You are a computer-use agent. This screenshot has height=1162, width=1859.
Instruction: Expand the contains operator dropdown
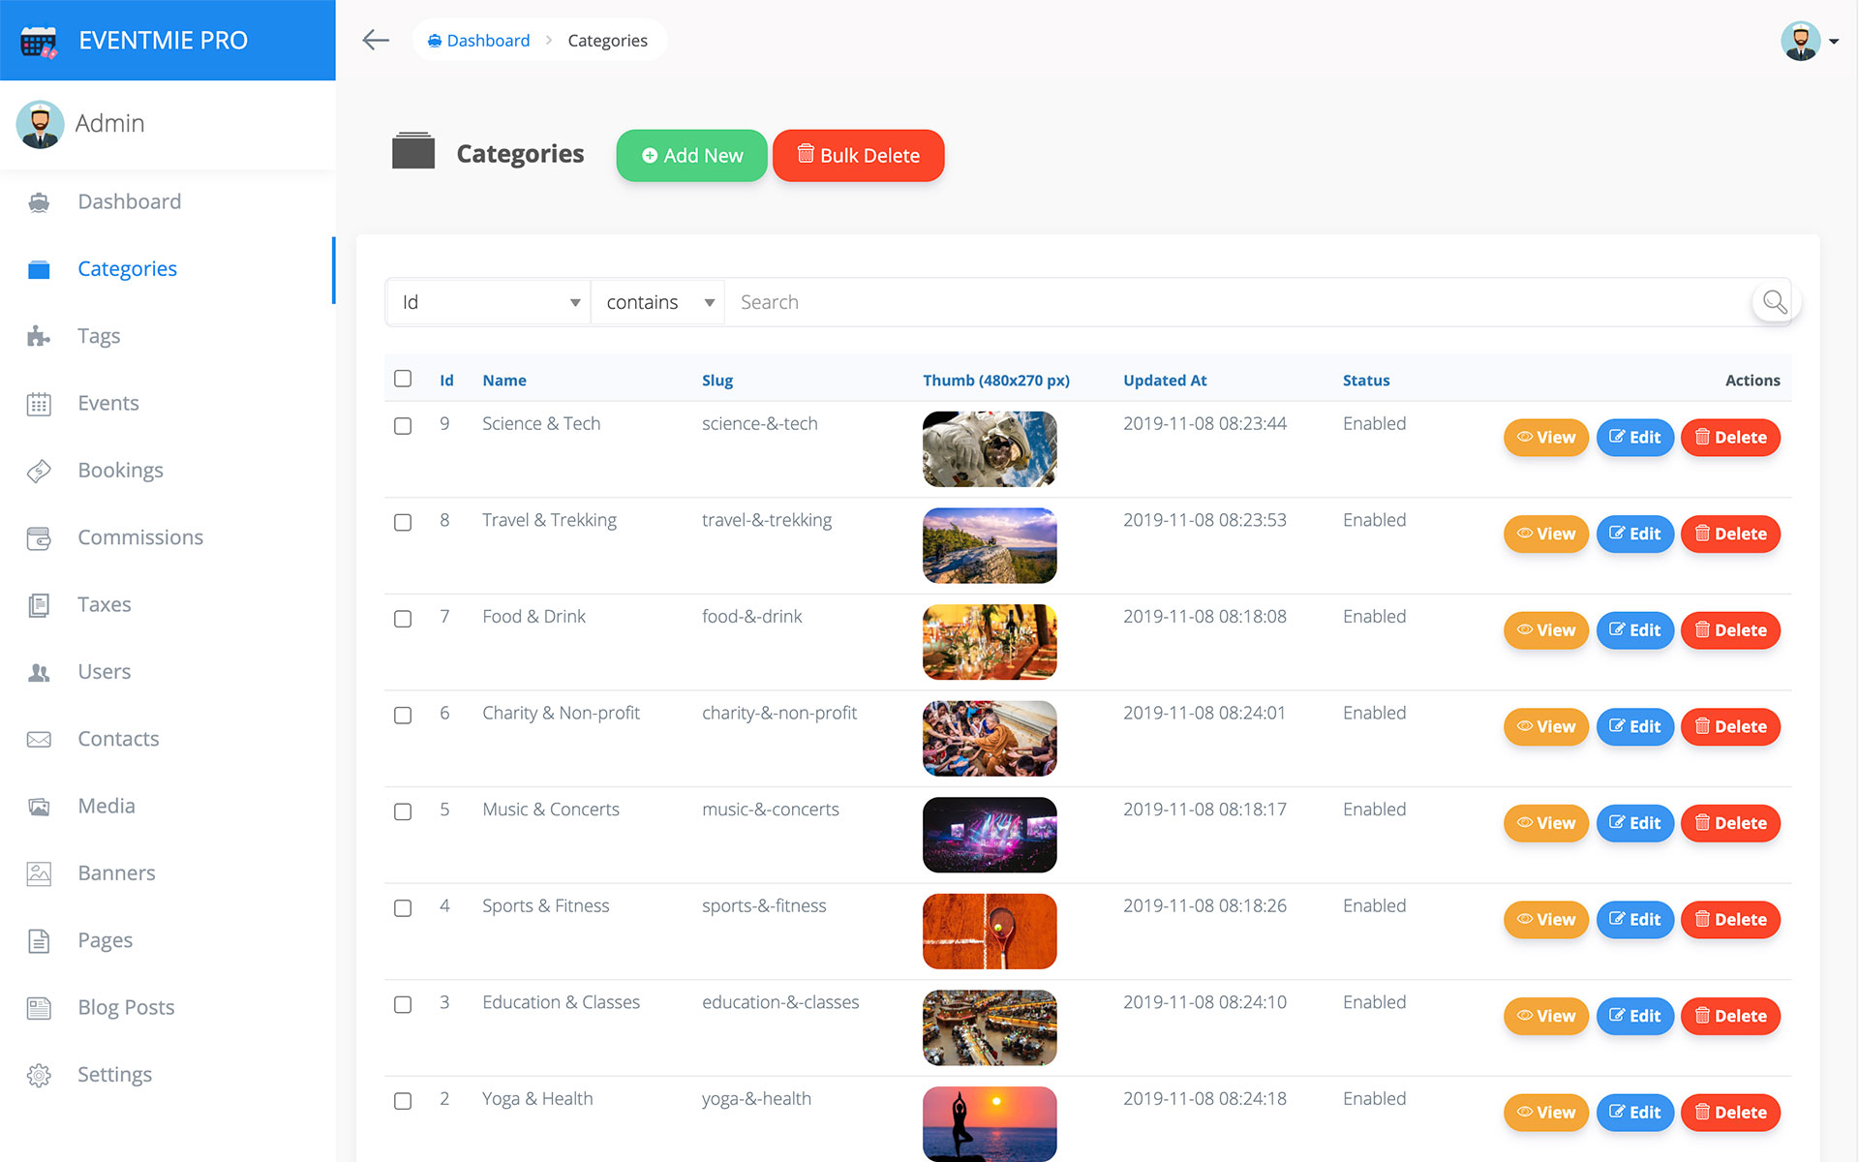658,302
